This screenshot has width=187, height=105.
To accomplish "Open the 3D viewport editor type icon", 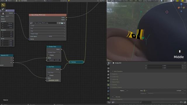I will pyautogui.click(x=109, y=1).
